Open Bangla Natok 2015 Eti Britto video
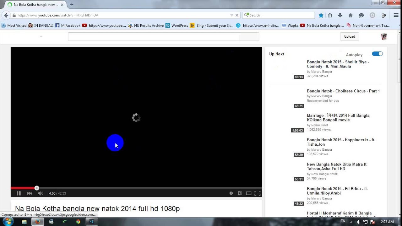 point(337,191)
